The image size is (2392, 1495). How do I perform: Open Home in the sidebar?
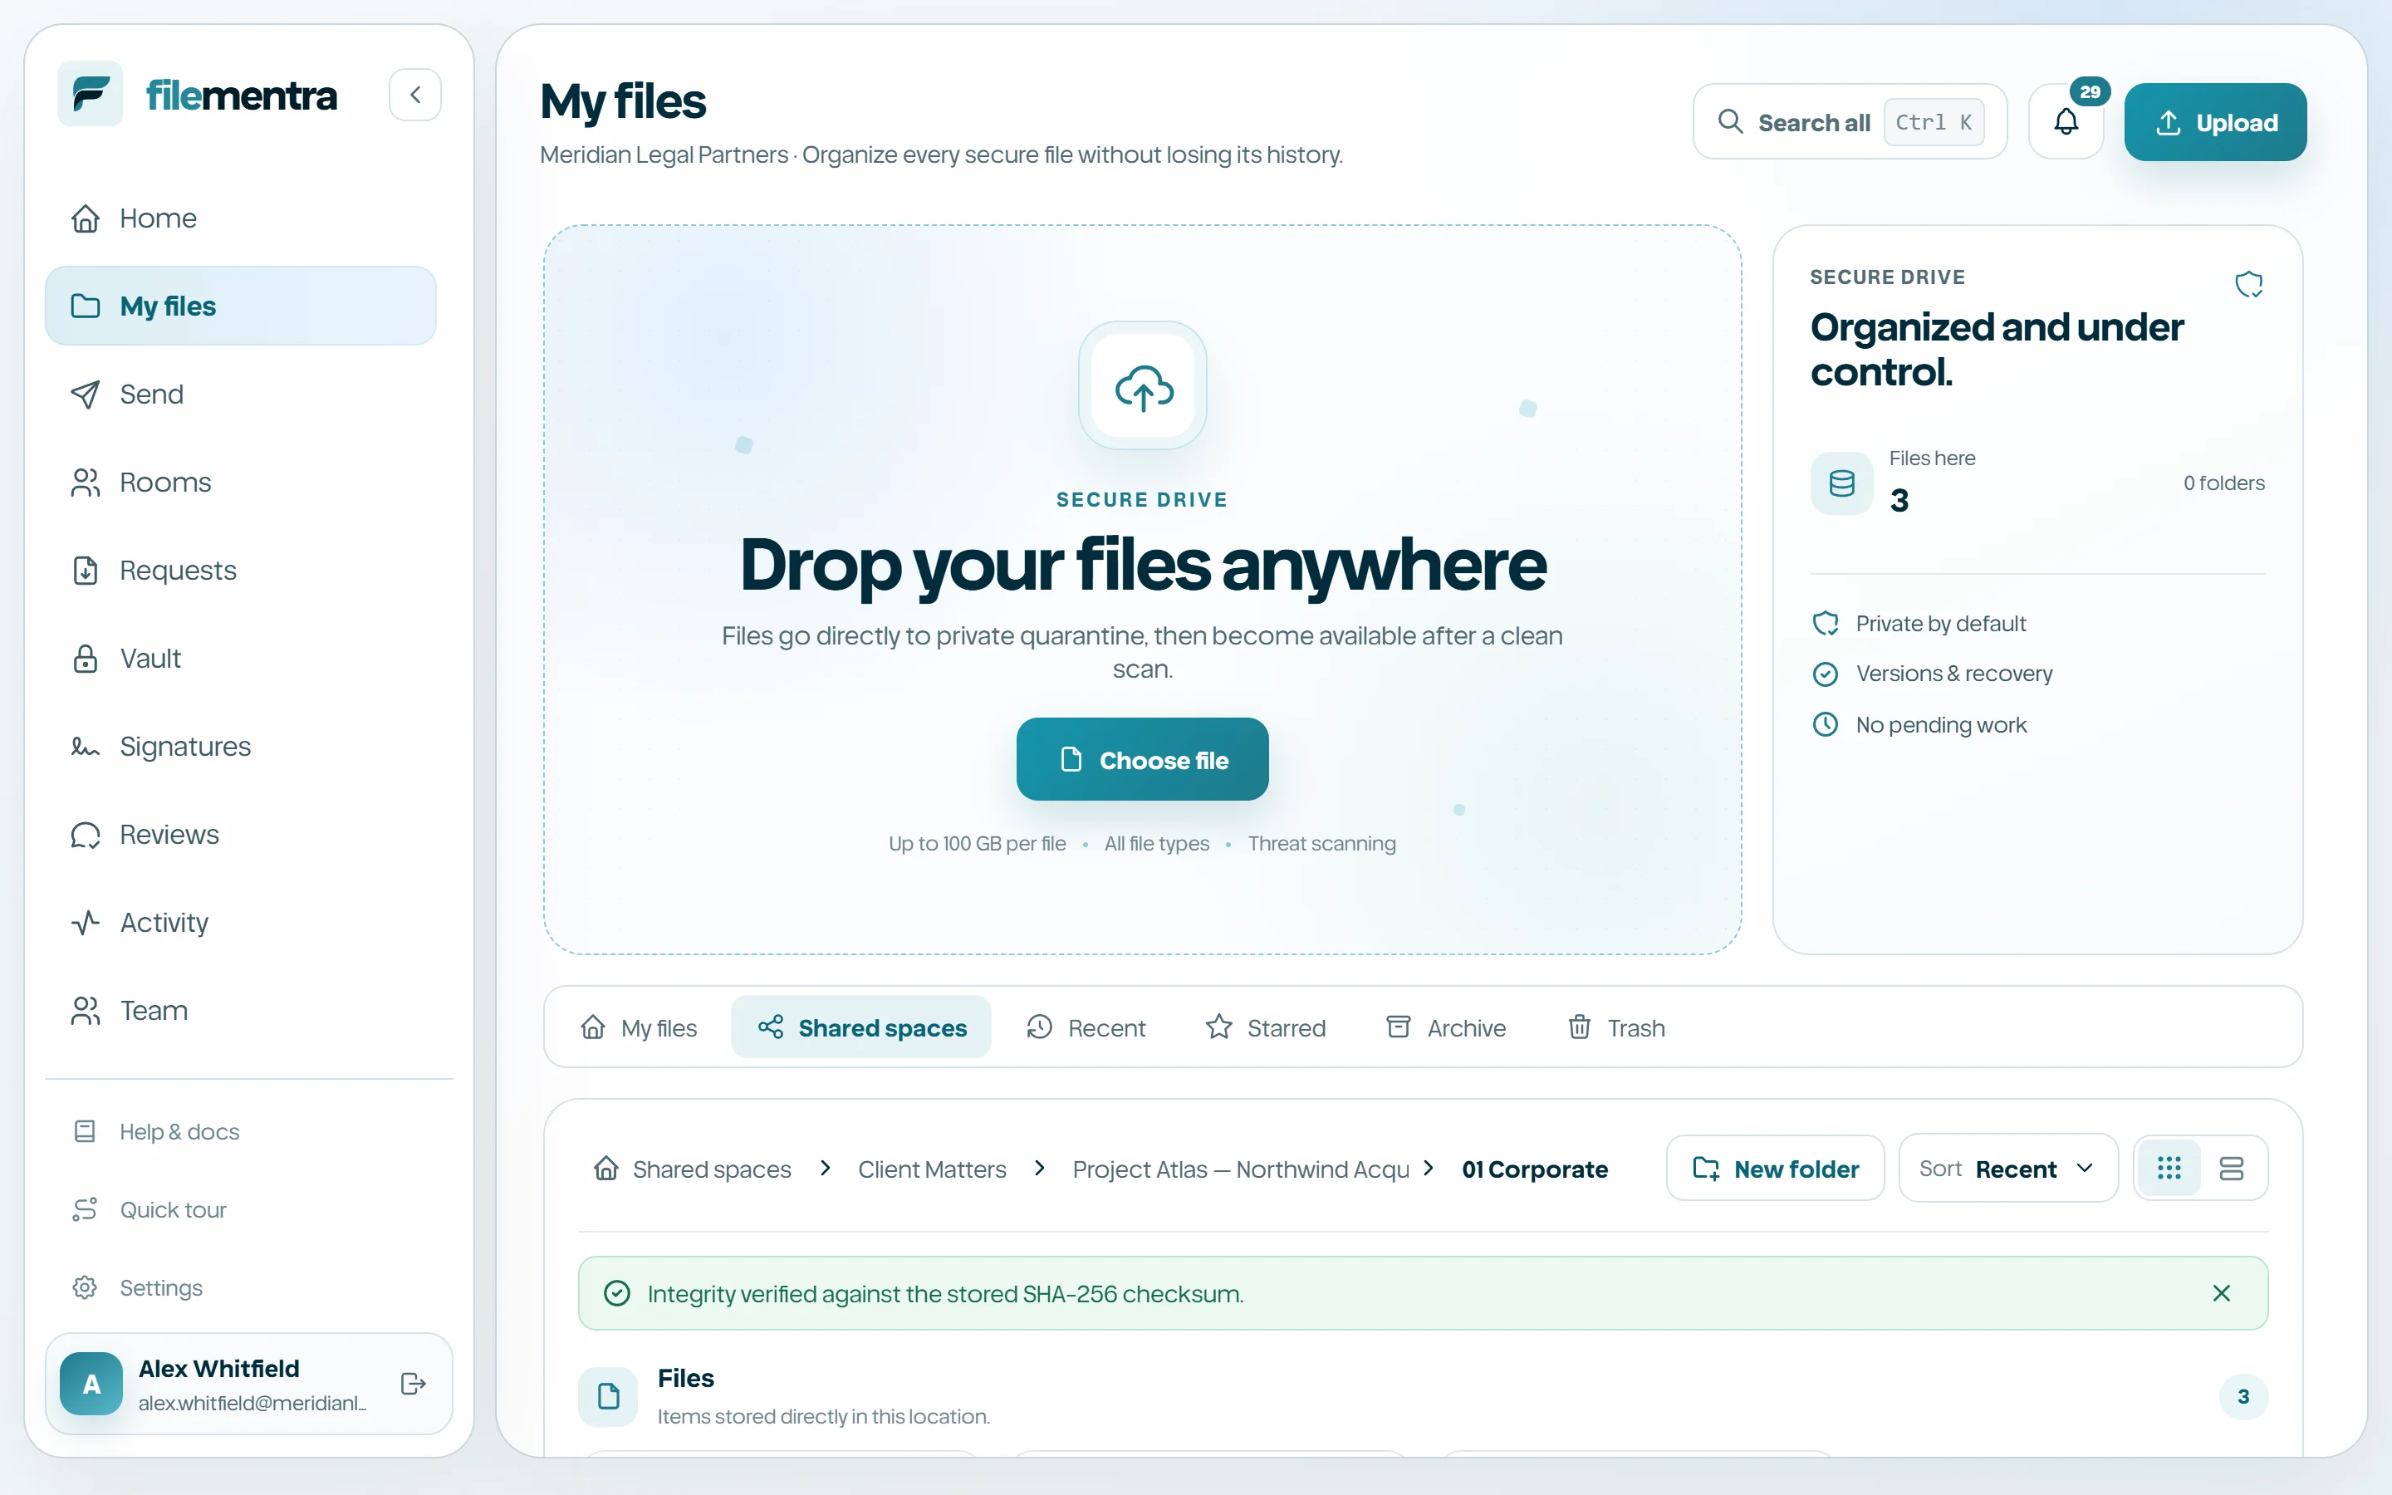coord(240,218)
